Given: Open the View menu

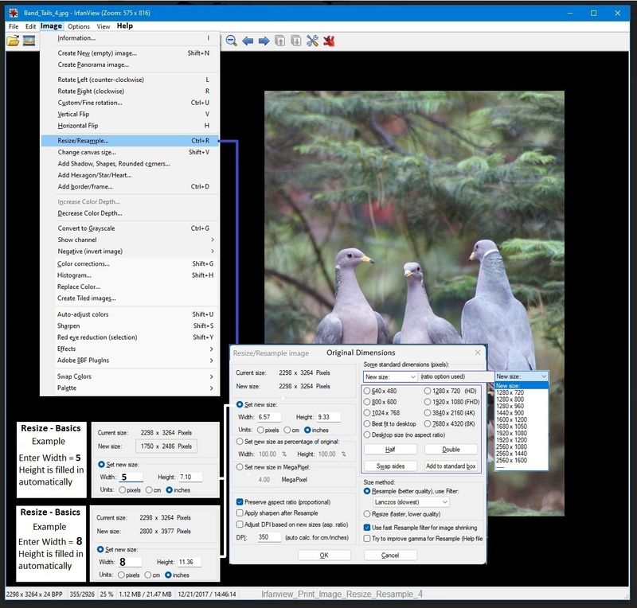Looking at the screenshot, I should pyautogui.click(x=104, y=26).
